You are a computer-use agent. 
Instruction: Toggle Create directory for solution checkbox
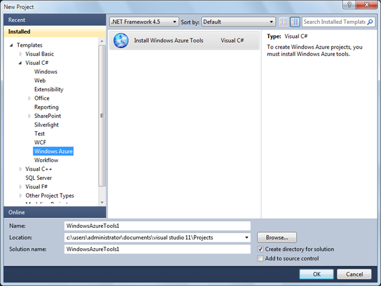tap(260, 249)
